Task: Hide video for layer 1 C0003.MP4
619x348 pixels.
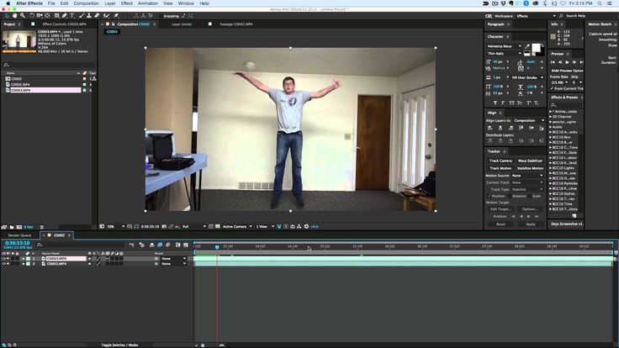Action: point(4,259)
